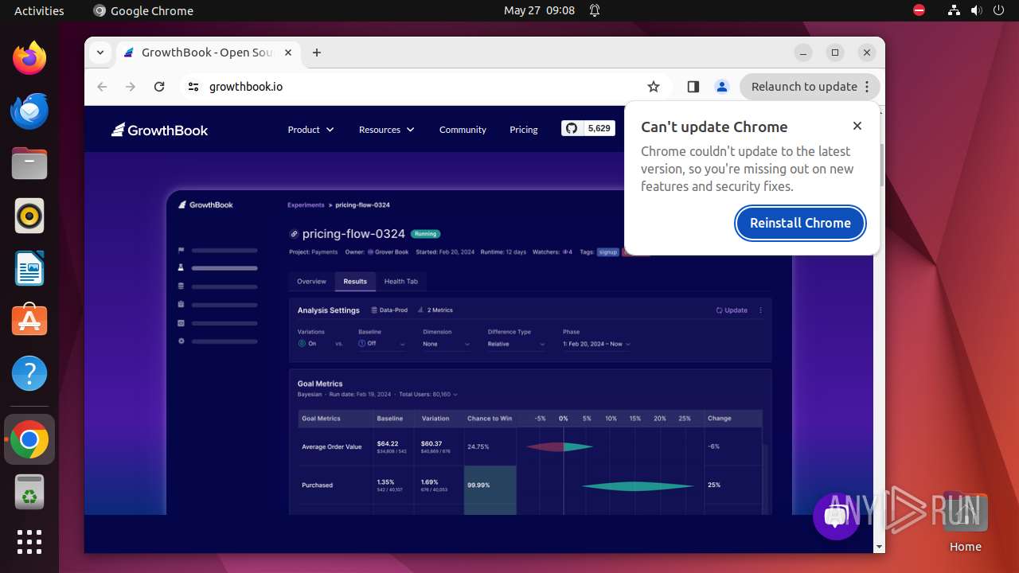
Task: Click the red do-not-disturb tray icon
Action: click(x=919, y=10)
